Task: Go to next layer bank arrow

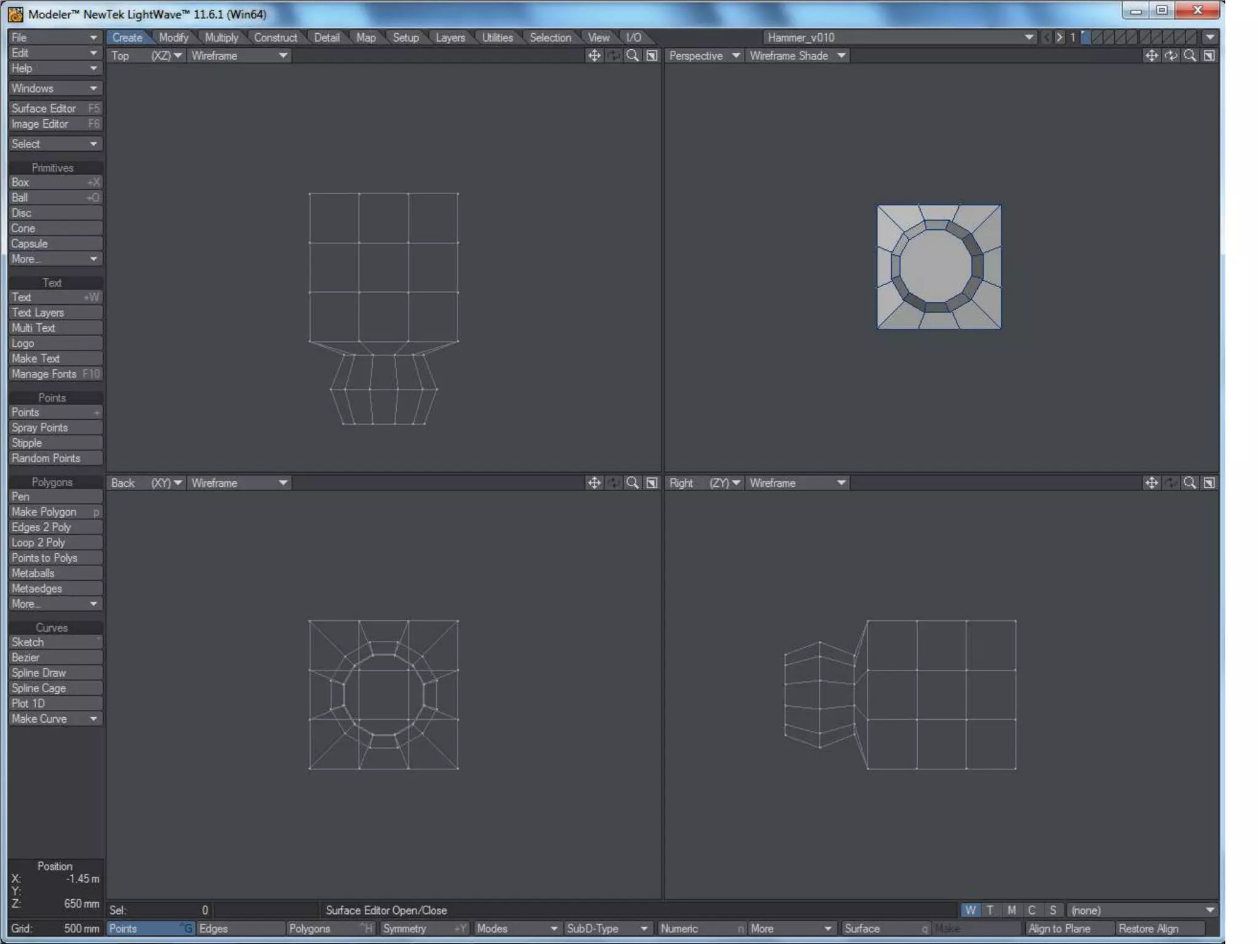Action: point(1059,37)
